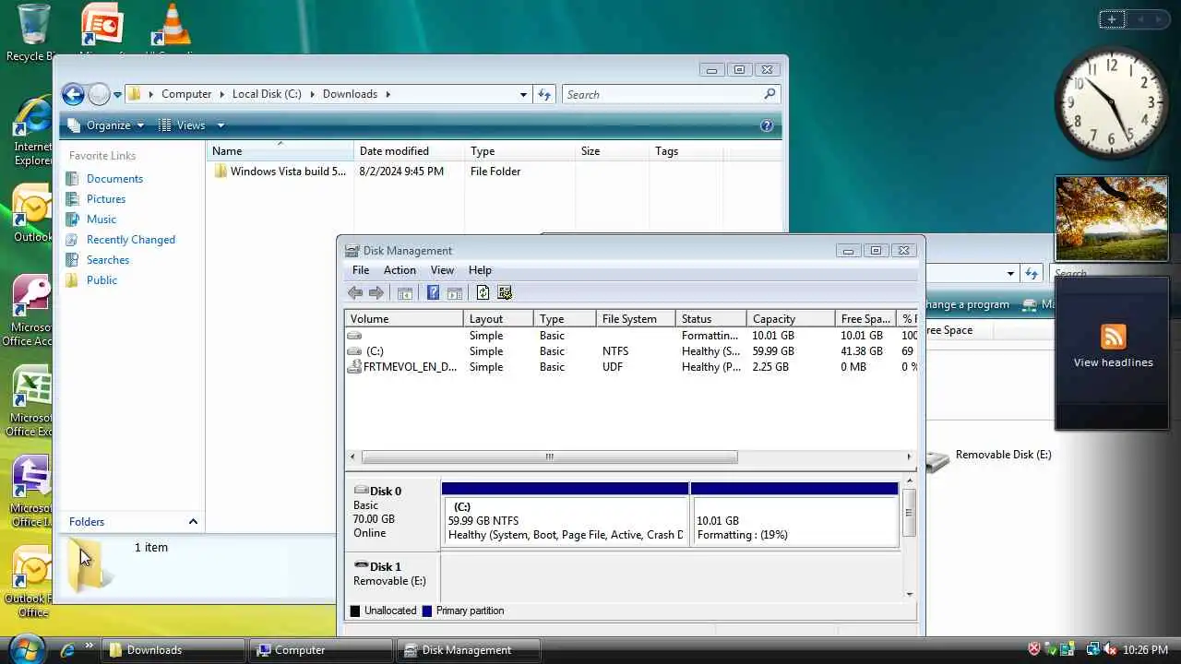
Task: Click the blue Primary partition legend swatch
Action: tap(427, 611)
